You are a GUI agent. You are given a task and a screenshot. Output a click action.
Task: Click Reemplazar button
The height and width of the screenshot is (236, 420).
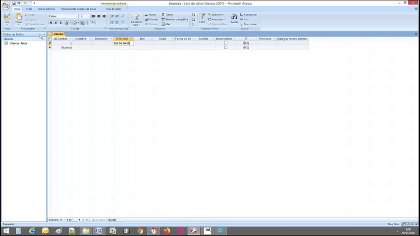click(248, 15)
